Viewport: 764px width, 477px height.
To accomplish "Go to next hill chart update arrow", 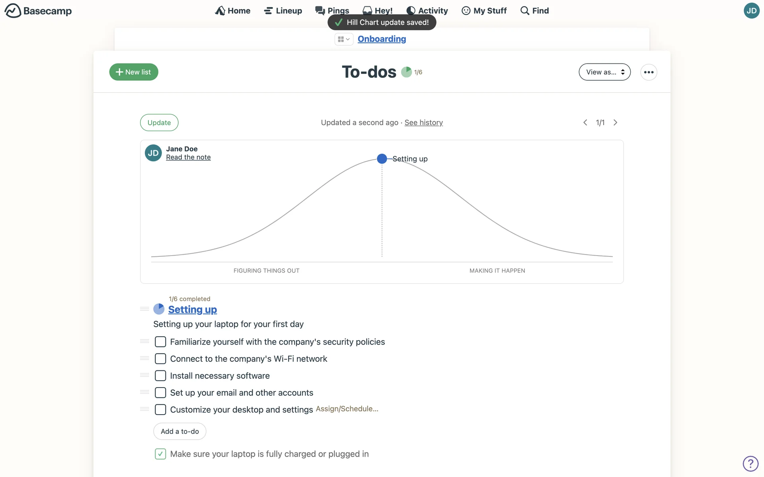I will click(x=615, y=122).
